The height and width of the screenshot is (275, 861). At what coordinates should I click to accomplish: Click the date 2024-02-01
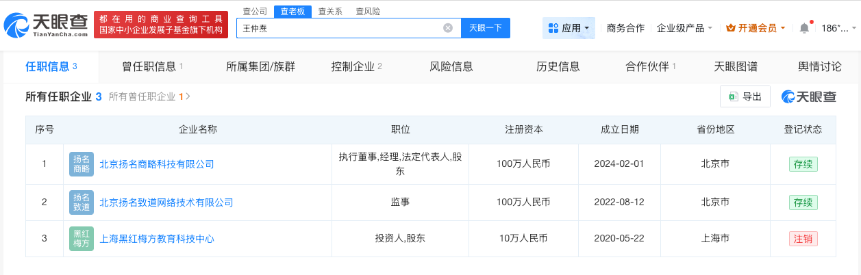point(620,164)
